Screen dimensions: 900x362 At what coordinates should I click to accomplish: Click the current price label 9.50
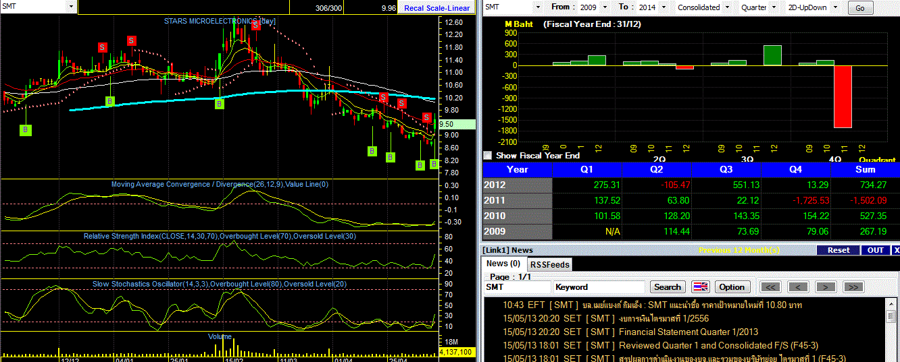457,124
